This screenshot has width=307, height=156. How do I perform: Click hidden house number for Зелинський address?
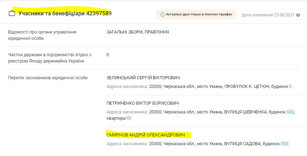click(290, 86)
